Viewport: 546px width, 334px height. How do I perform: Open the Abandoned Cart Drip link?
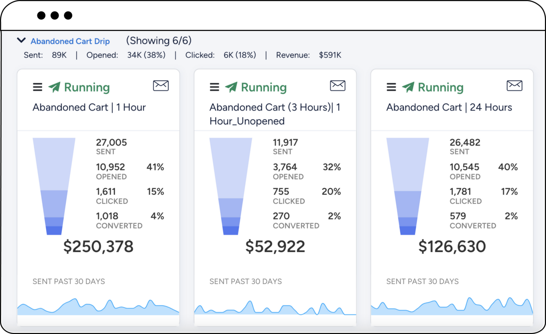pos(70,41)
